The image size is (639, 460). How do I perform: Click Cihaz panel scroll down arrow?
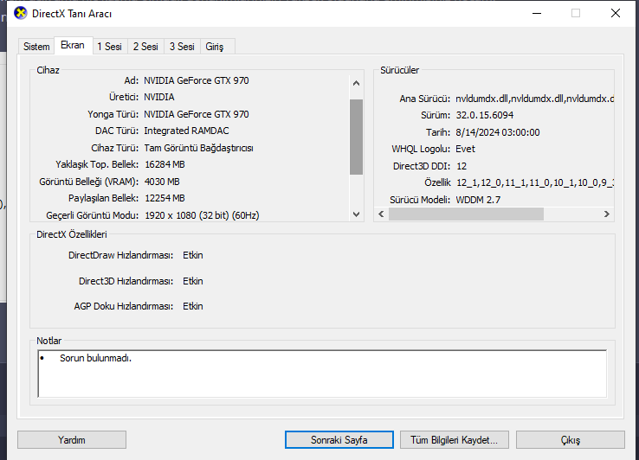pos(356,214)
